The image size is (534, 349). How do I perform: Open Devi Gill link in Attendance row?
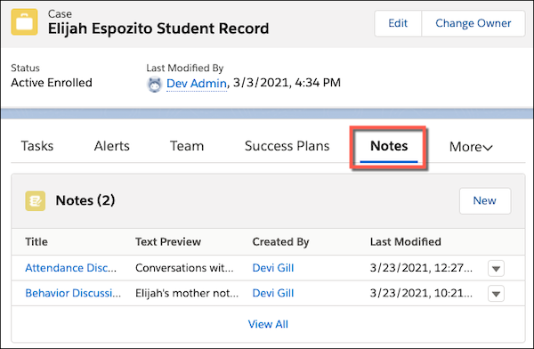pos(273,268)
